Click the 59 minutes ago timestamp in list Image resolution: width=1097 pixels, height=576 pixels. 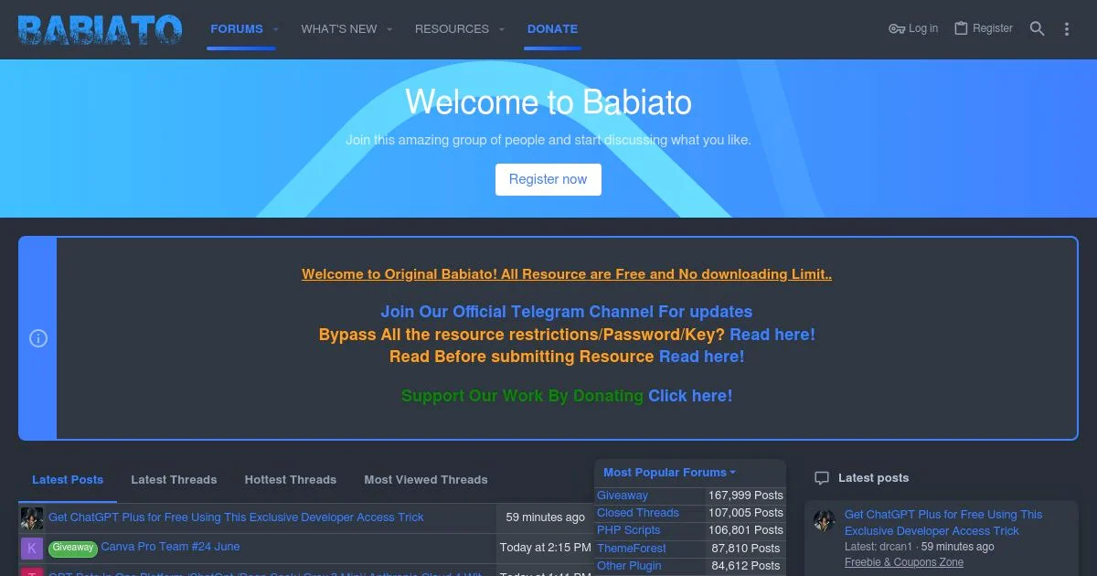(x=546, y=517)
